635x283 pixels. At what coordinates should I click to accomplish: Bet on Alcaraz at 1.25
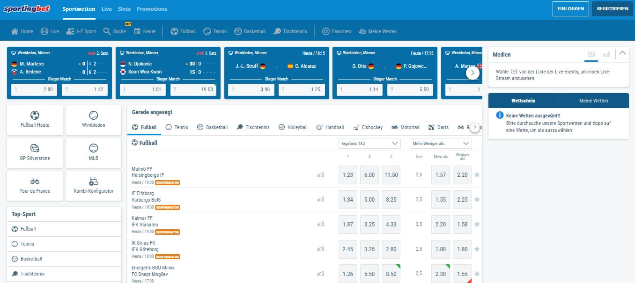302,89
